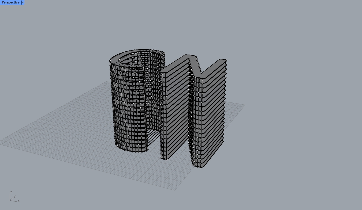Click the Perspective viewport label icon
This screenshot has width=362, height=210.
click(11, 2)
